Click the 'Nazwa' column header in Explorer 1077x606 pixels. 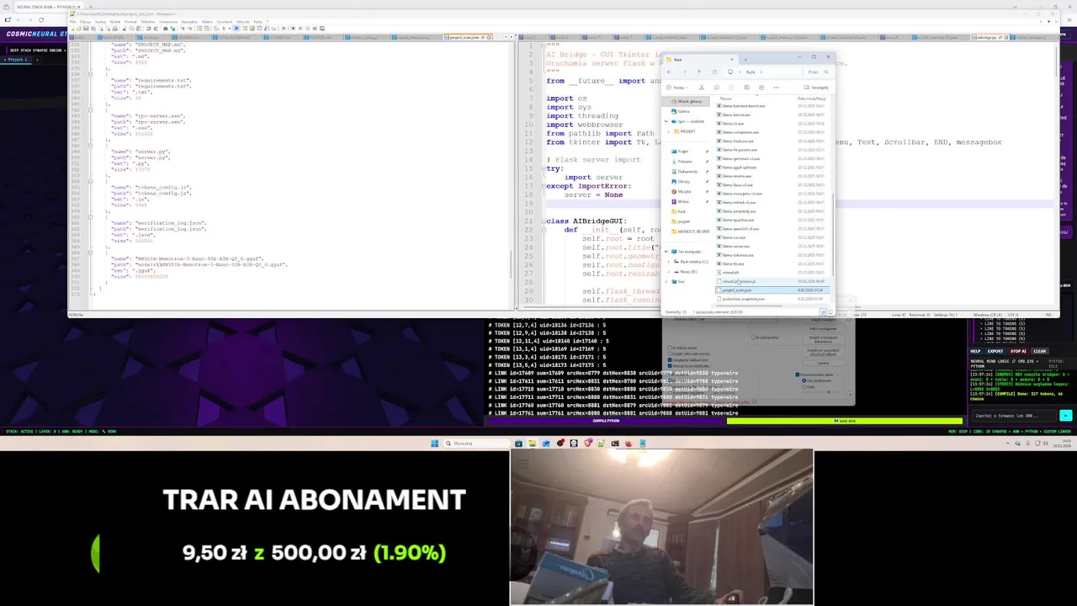pyautogui.click(x=725, y=98)
